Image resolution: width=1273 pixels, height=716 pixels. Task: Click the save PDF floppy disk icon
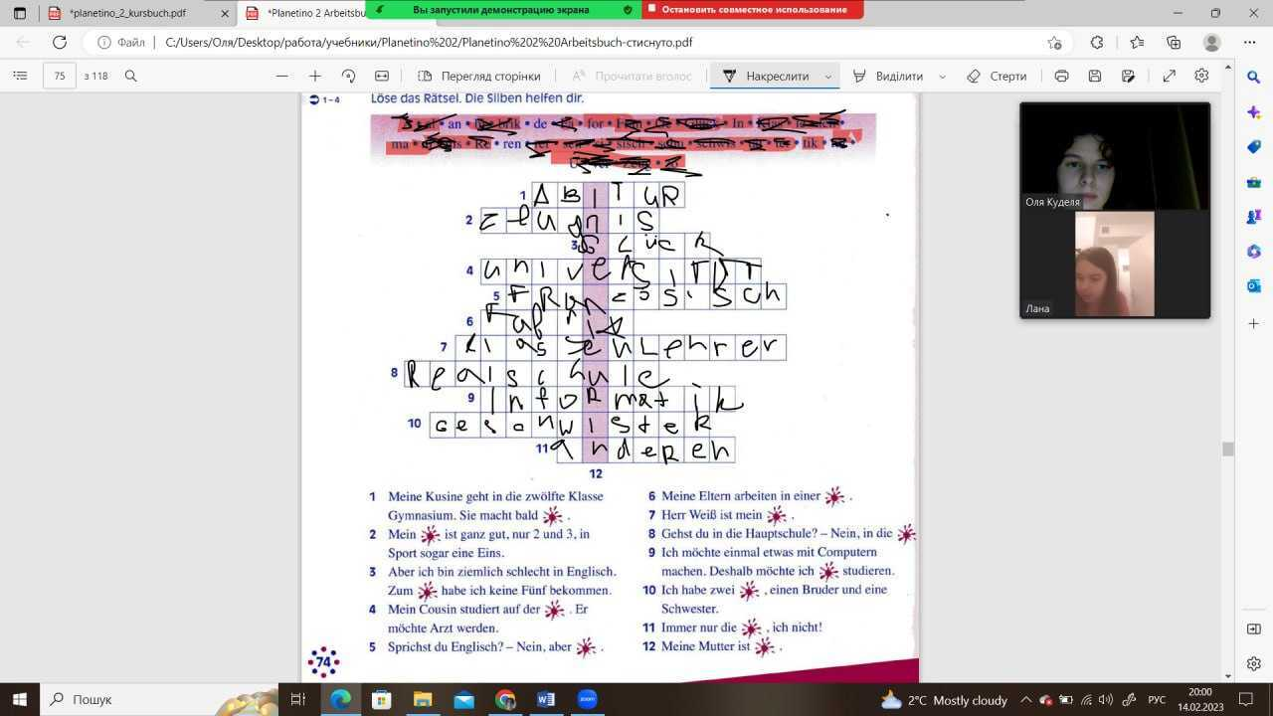pos(1095,76)
